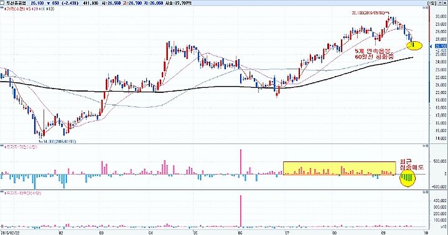Click the 400,000 label on 외국인 volume axis
Image resolution: width=448 pixels, height=235 pixels.
(x=441, y=201)
